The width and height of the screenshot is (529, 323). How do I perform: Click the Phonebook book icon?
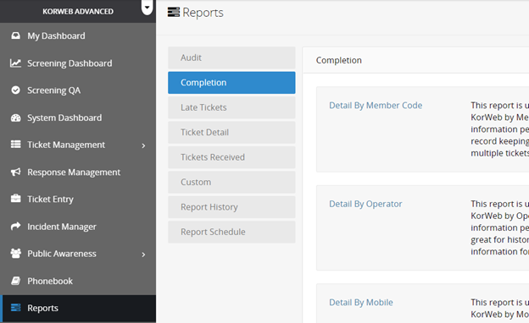(x=15, y=281)
